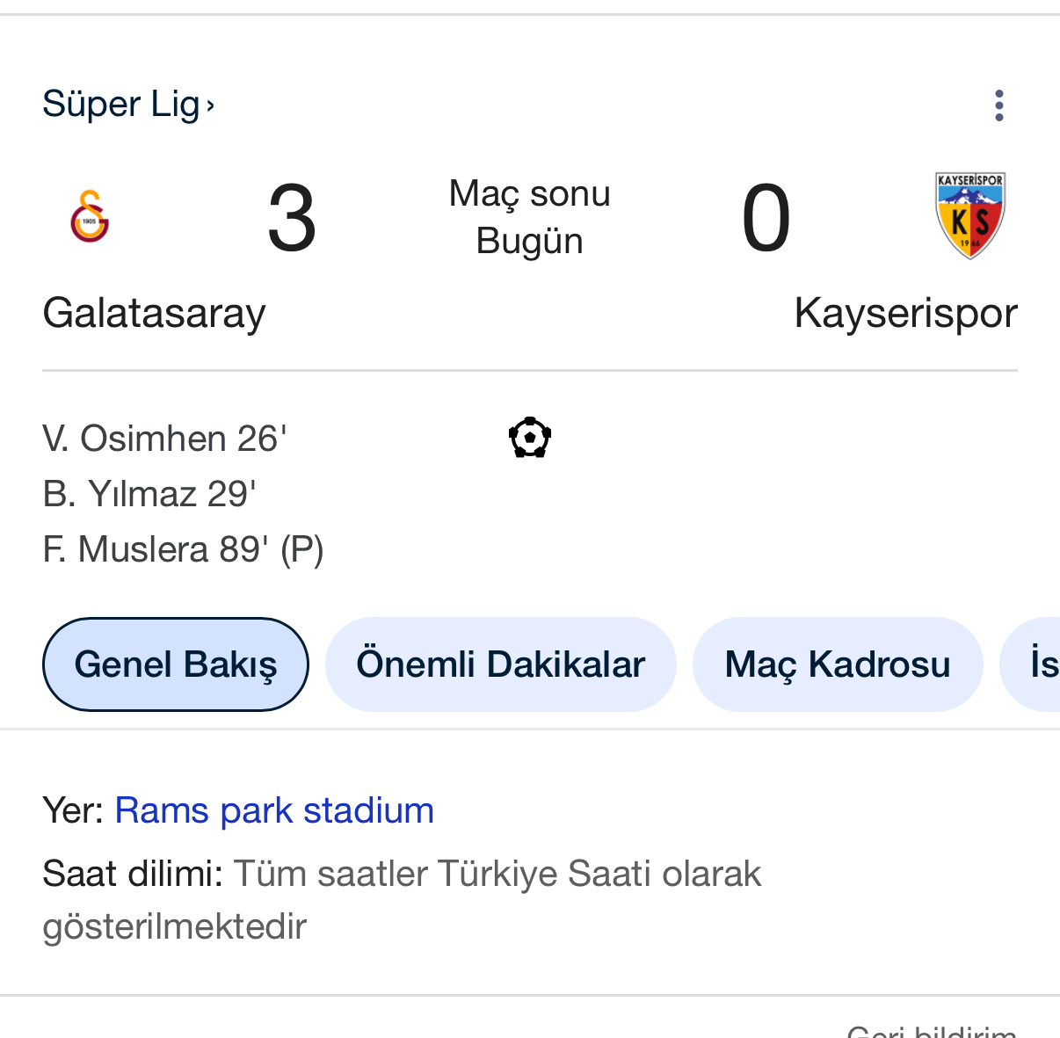Open the three-dot more options menu
Screen dimensions: 1060x1038
[x=998, y=105]
